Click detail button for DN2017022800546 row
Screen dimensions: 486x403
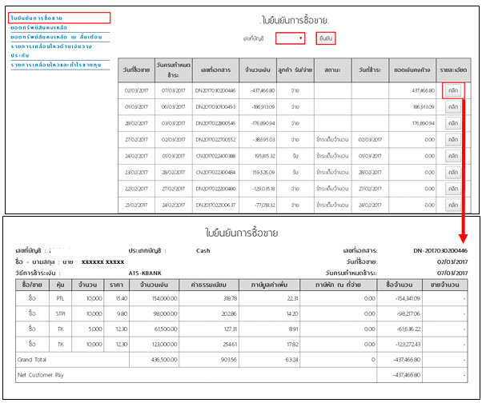(x=453, y=123)
